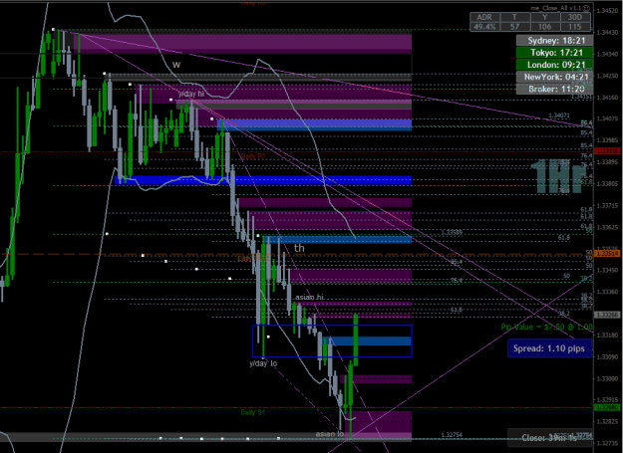The width and height of the screenshot is (623, 453).
Task: Click the 1.34430 price scale value
Action: pos(608,33)
